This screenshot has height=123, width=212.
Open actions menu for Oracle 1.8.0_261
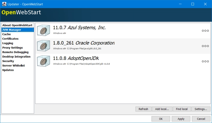(x=205, y=46)
